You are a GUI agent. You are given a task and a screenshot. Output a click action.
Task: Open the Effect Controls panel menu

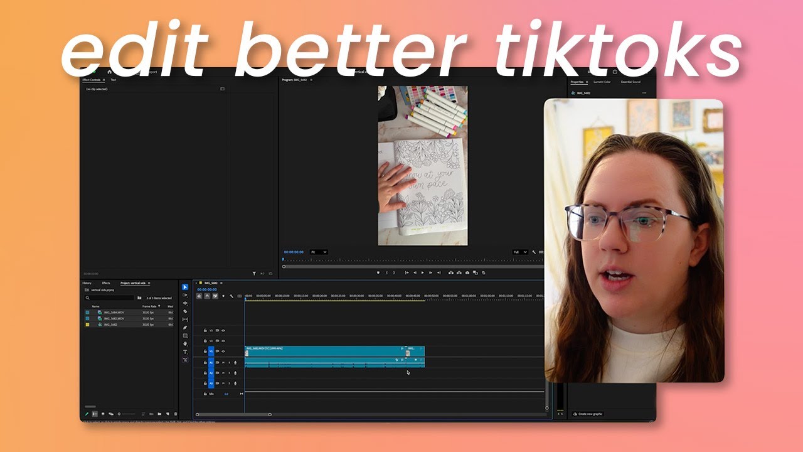pyautogui.click(x=104, y=80)
